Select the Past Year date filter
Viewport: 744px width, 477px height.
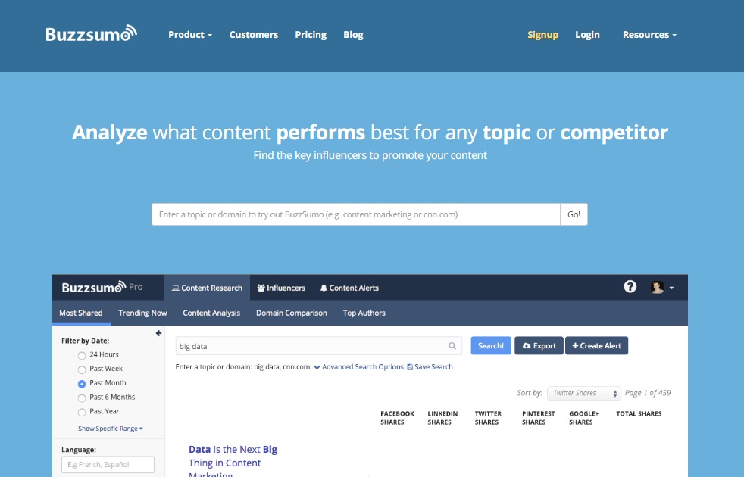82,412
